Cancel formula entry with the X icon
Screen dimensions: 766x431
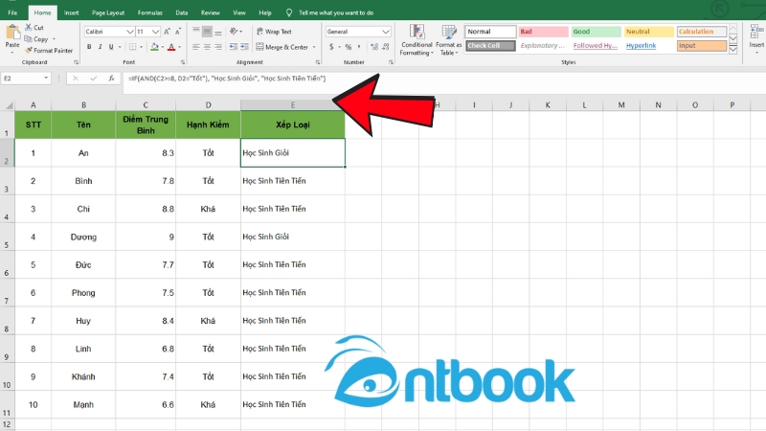click(x=76, y=79)
